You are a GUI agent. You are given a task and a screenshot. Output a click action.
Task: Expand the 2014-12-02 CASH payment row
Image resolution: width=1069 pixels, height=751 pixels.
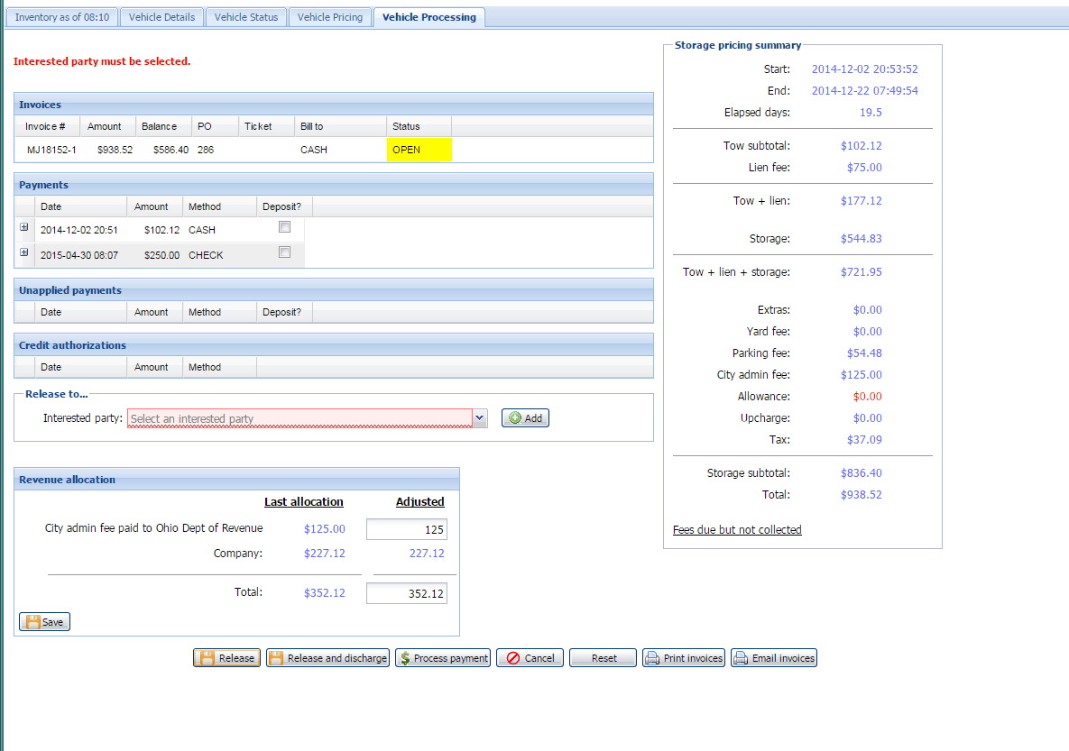24,227
